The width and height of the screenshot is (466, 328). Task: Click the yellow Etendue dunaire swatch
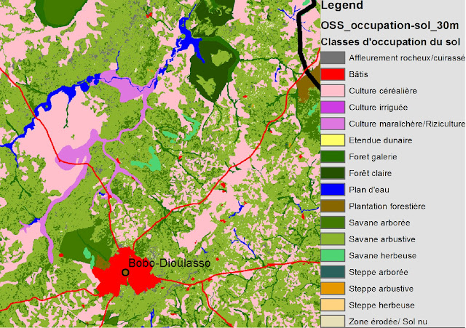click(333, 140)
